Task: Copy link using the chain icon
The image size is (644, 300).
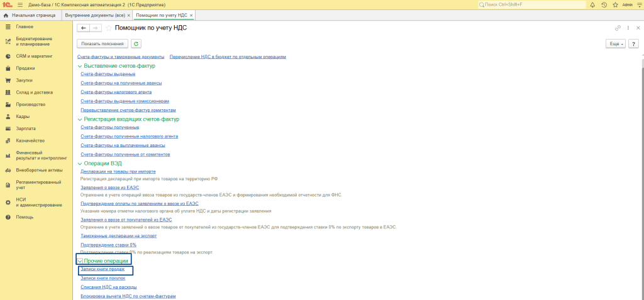Action: (618, 28)
